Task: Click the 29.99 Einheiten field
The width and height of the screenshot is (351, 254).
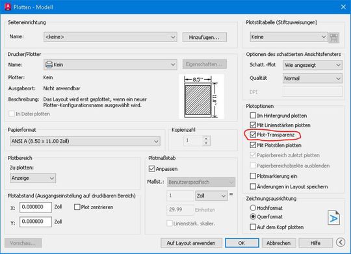Action: click(x=180, y=210)
